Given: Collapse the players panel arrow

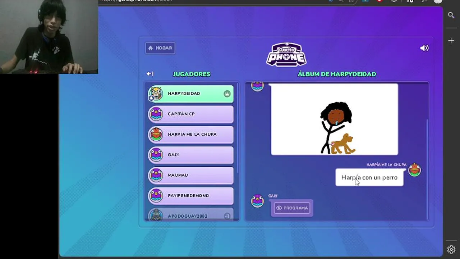Looking at the screenshot, I should 150,74.
